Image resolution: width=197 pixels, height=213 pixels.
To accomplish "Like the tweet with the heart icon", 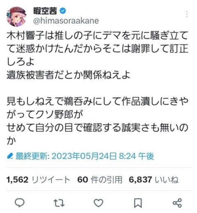I will pos(98,203).
